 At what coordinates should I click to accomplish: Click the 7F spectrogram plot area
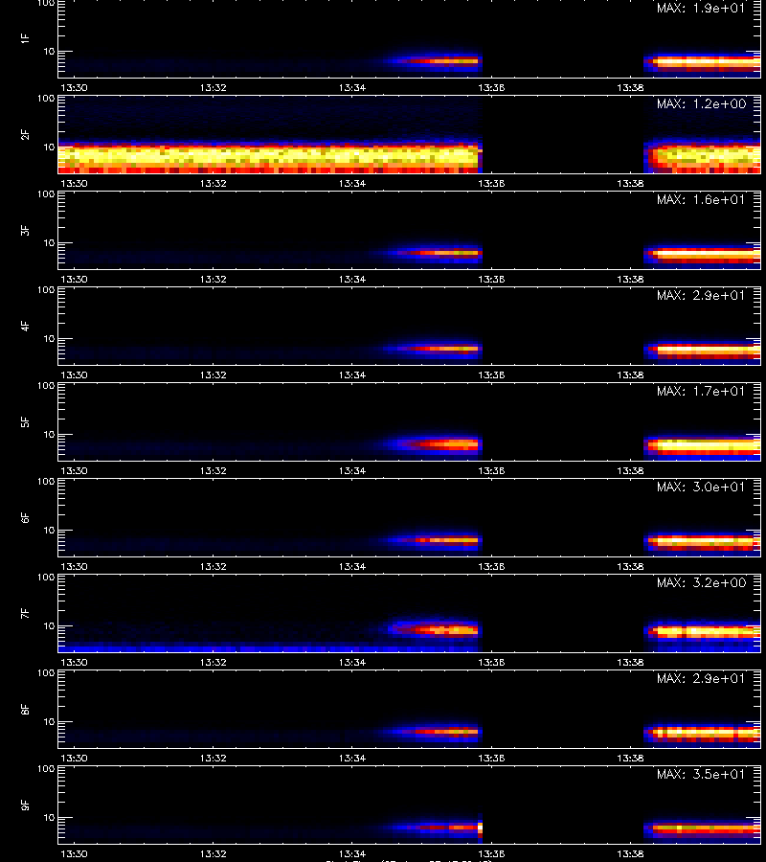point(410,614)
